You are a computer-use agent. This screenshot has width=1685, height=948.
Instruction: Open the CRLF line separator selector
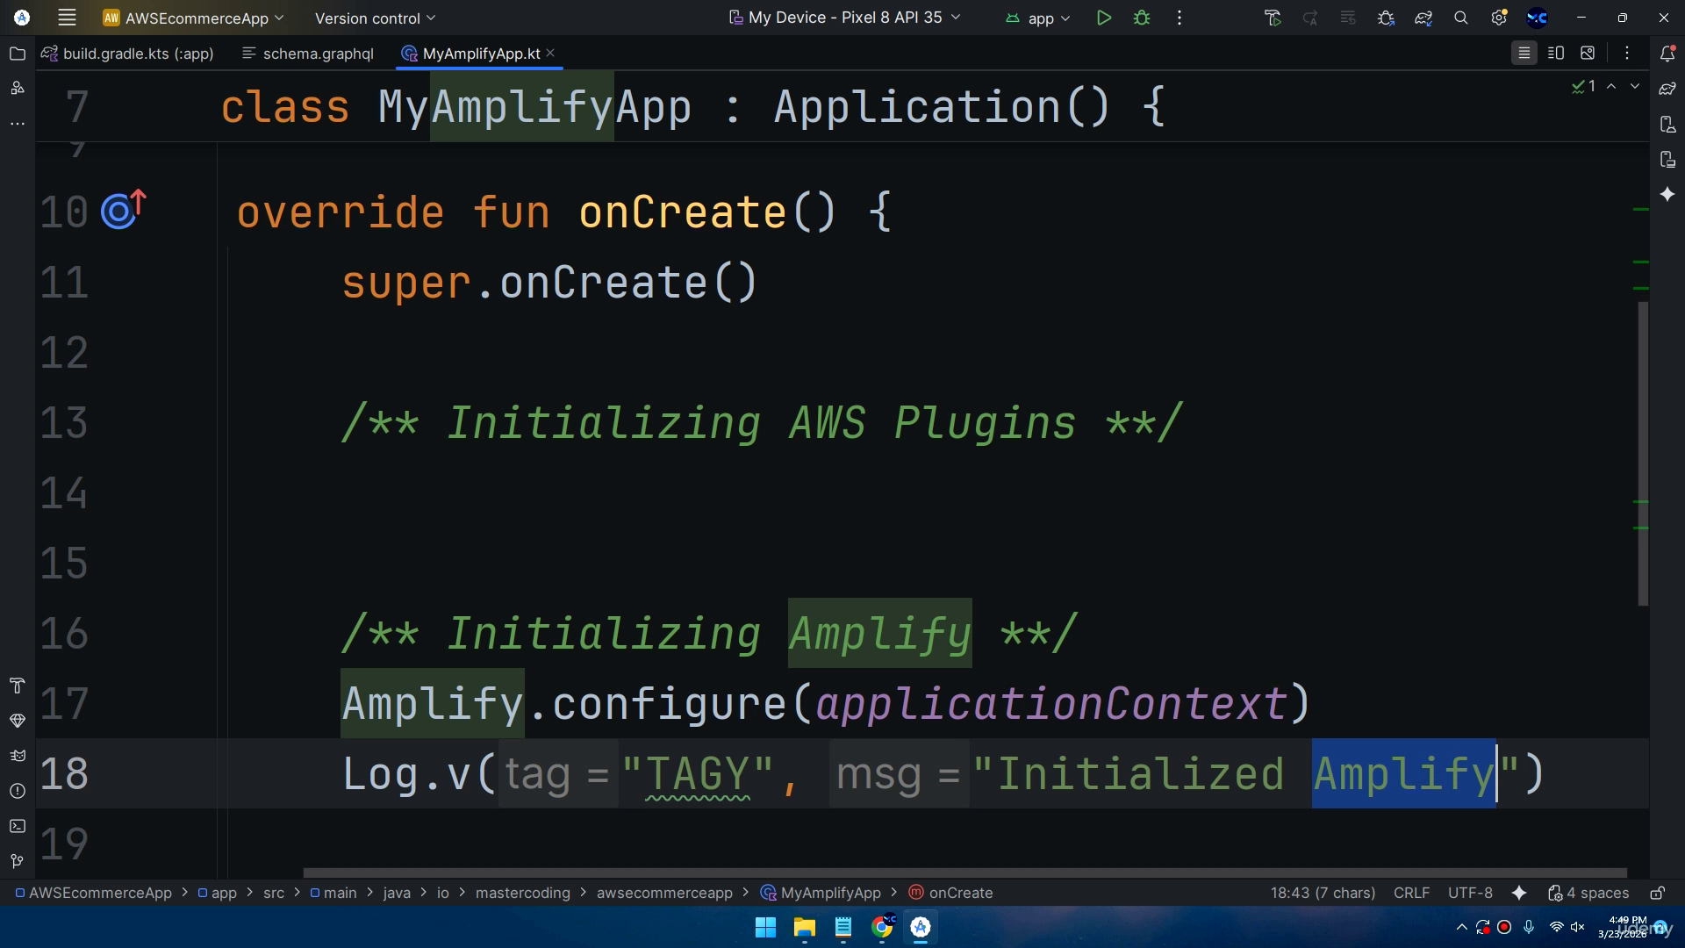pyautogui.click(x=1411, y=893)
